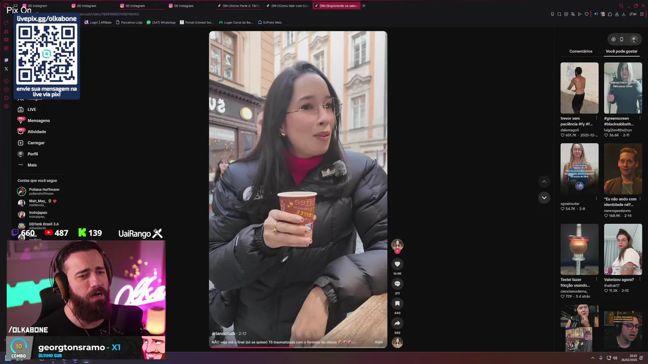
Task: Bookmark the video with the favorites icon
Action: coord(397,303)
